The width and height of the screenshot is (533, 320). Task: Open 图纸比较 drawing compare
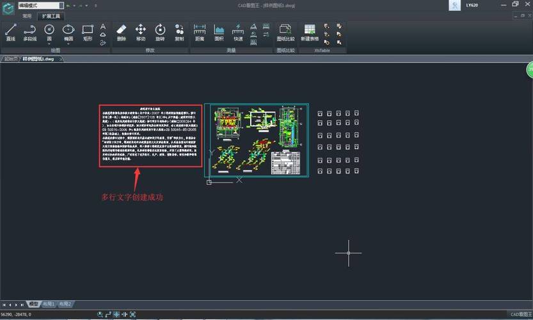point(285,32)
